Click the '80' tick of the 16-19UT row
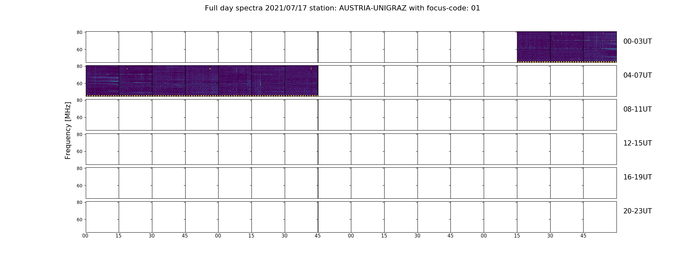This screenshot has width=685, height=261. 79,168
